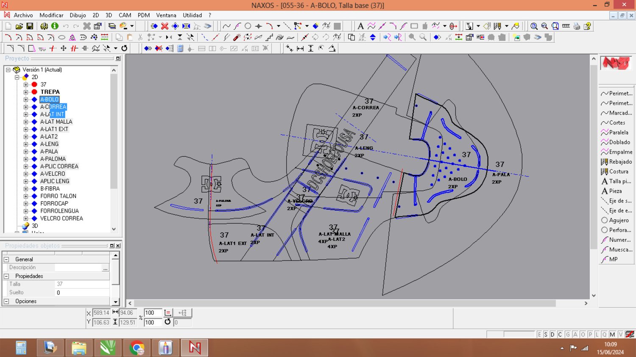
Task: Expand the A-PALOMA tree node
Action: coord(26,159)
